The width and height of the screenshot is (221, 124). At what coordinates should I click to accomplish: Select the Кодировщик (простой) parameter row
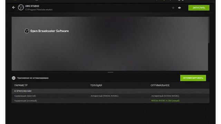pos(110,96)
